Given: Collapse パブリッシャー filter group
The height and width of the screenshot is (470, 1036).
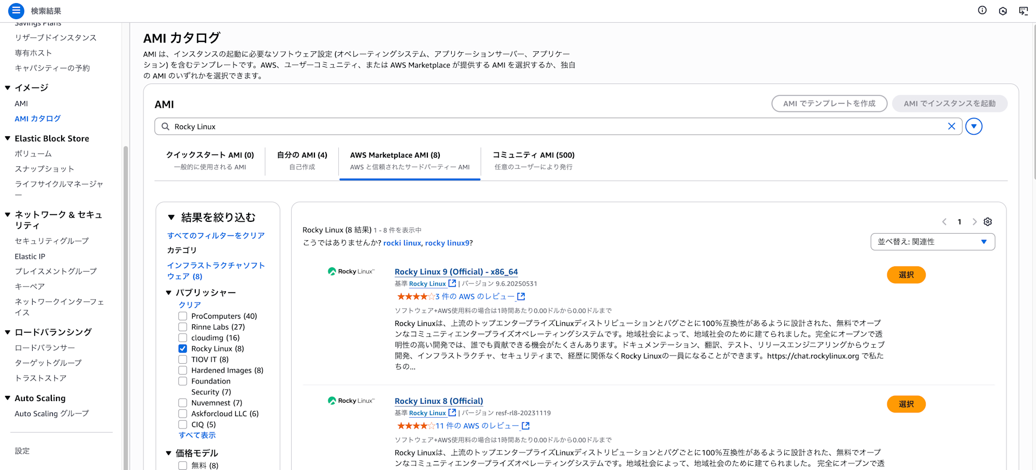Looking at the screenshot, I should (x=169, y=293).
